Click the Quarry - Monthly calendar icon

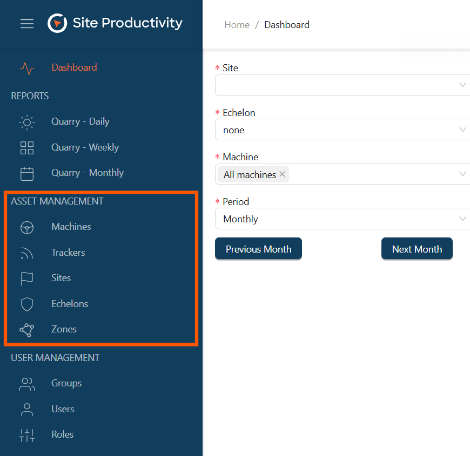point(27,173)
